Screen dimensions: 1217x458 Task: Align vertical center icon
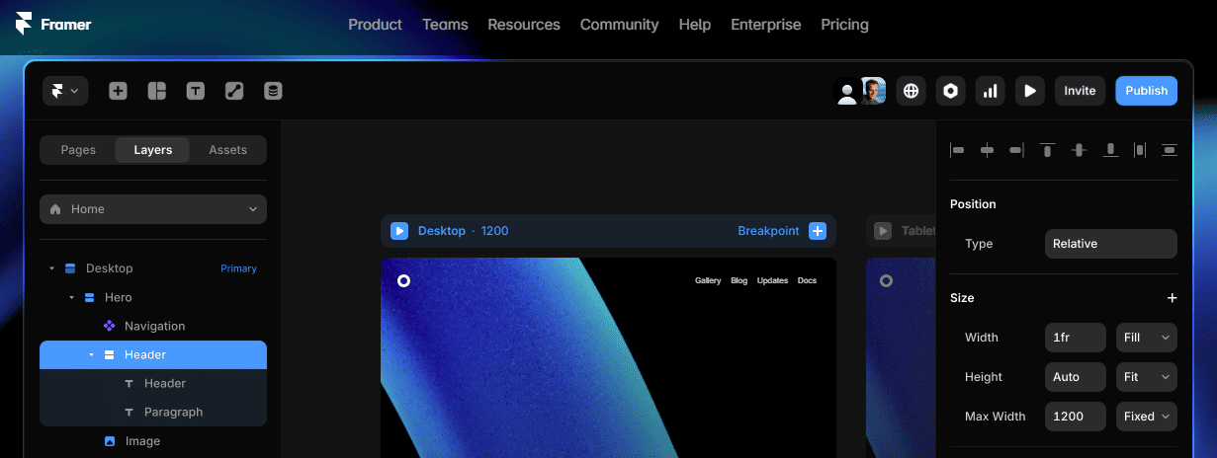[1079, 150]
